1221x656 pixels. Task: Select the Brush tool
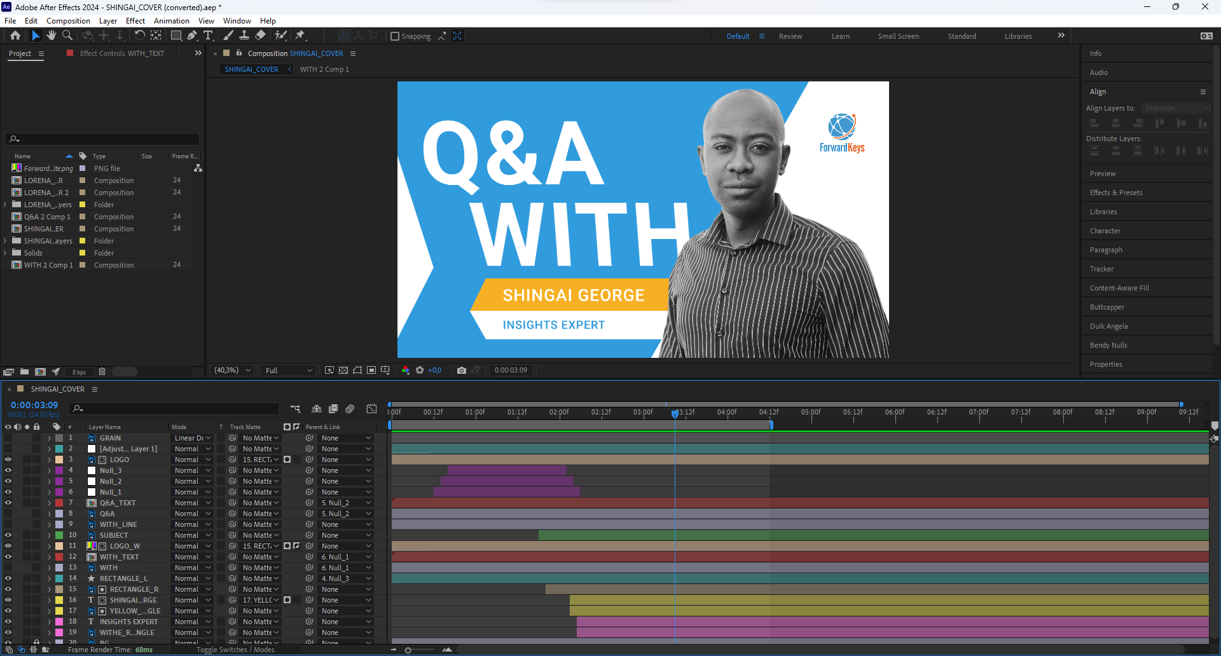click(x=228, y=36)
